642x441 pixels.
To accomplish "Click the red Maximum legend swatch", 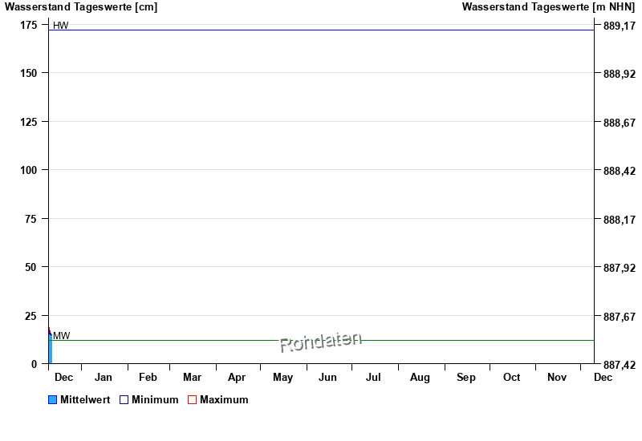I will (192, 400).
